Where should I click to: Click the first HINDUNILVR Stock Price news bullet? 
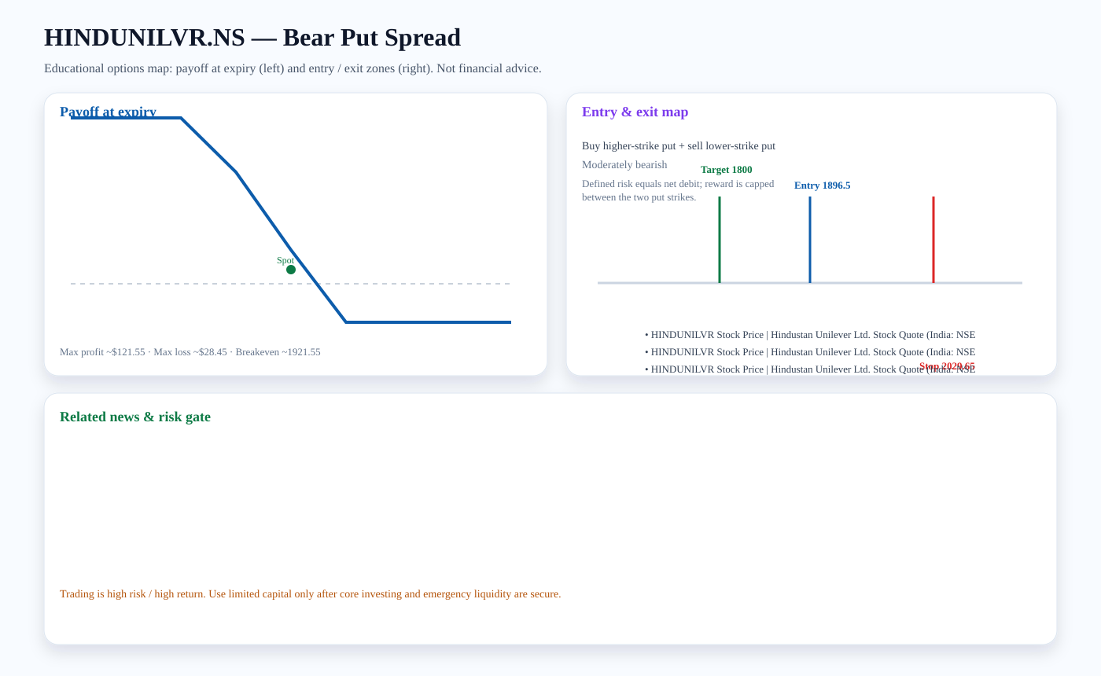(810, 335)
